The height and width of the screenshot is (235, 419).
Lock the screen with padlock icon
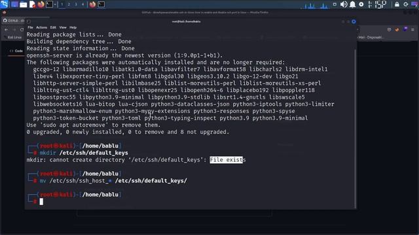[x=397, y=5]
